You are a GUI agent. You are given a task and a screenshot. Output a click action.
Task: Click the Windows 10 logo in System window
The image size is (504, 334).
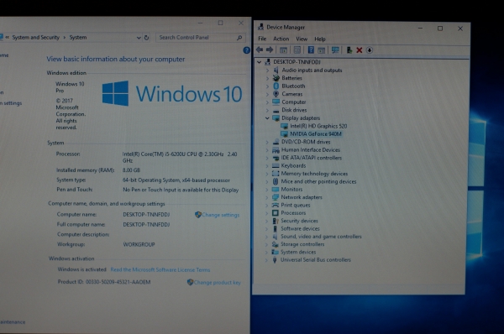172,93
